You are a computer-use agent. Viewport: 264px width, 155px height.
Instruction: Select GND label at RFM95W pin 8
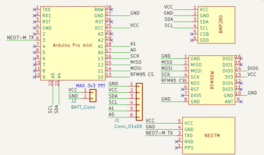tap(166, 99)
